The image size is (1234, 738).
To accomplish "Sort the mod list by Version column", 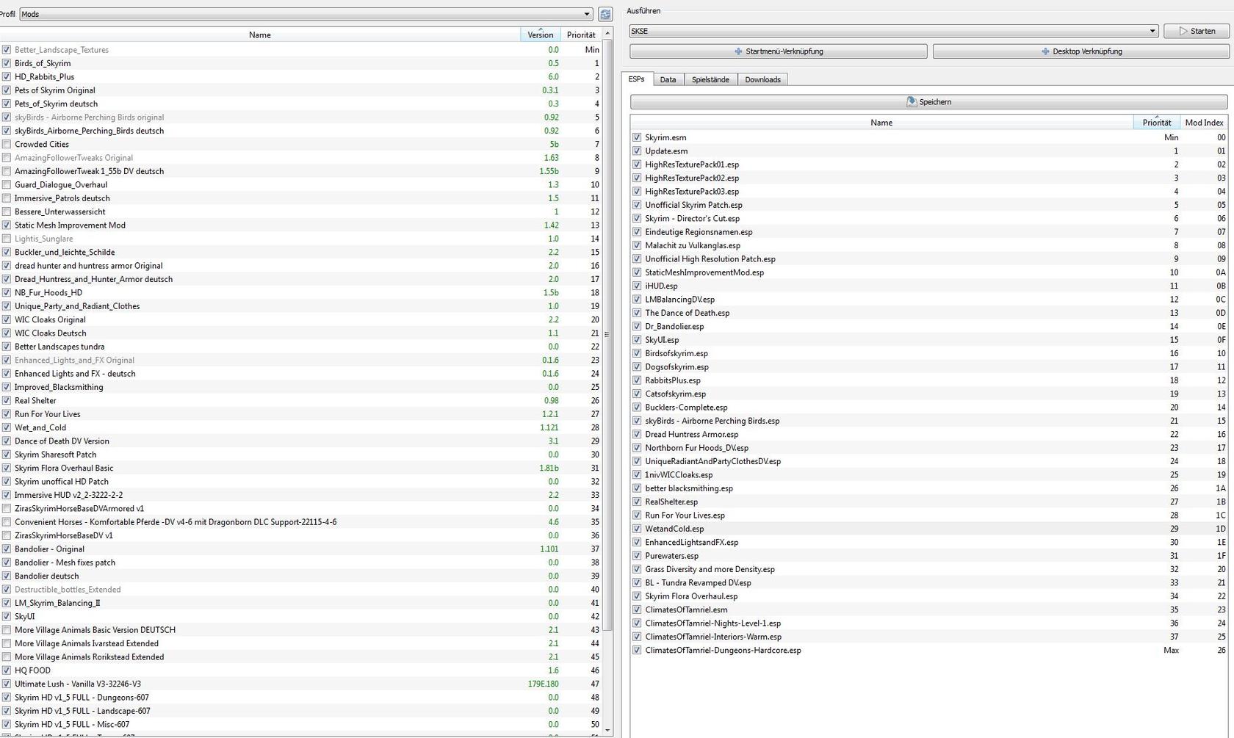I will [x=540, y=35].
